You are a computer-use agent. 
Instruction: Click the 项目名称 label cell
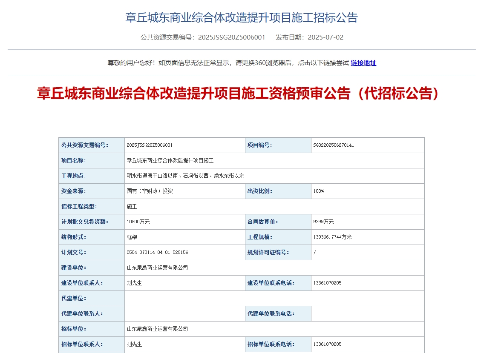[92, 160]
